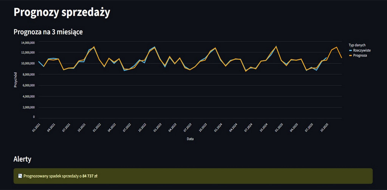Click the Przychód y-axis title
This screenshot has width=387, height=190.
[16, 80]
